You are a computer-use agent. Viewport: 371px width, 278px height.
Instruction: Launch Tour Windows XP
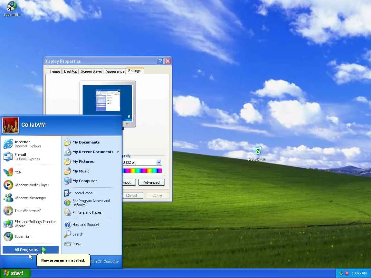(x=31, y=211)
